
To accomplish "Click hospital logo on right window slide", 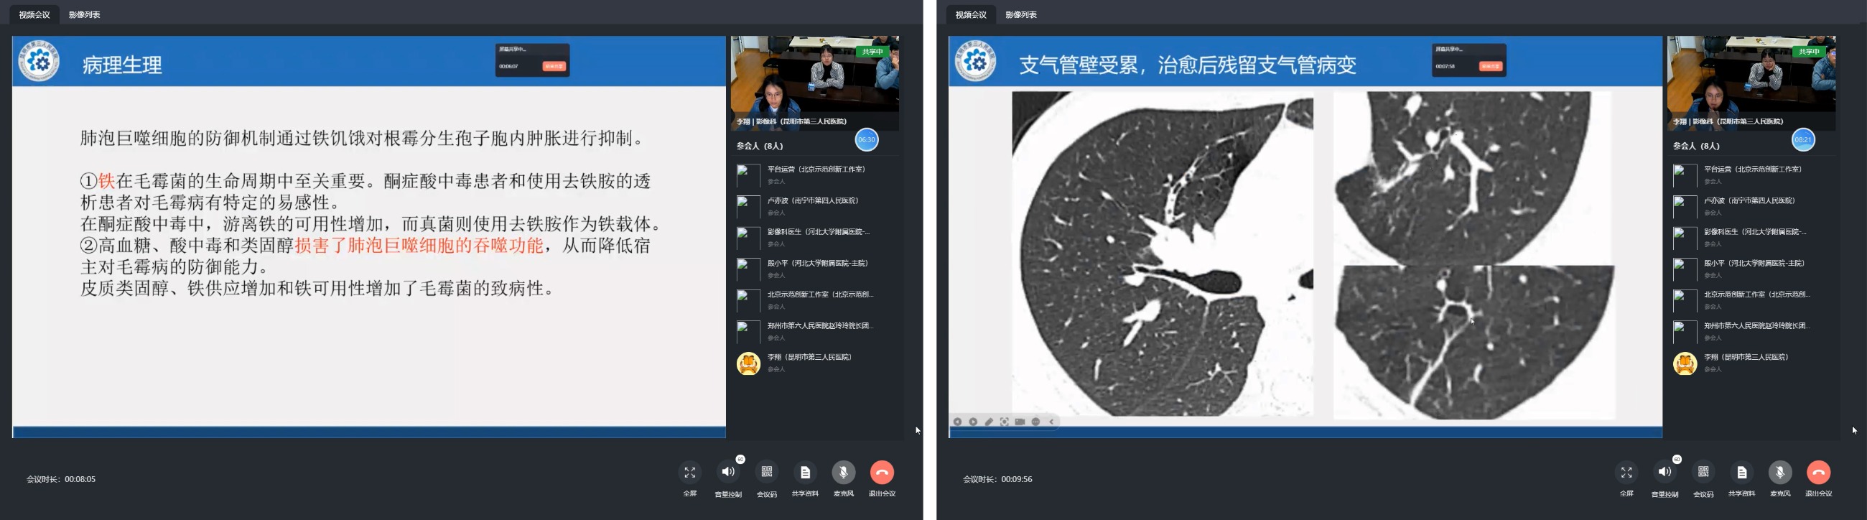I will pos(976,61).
